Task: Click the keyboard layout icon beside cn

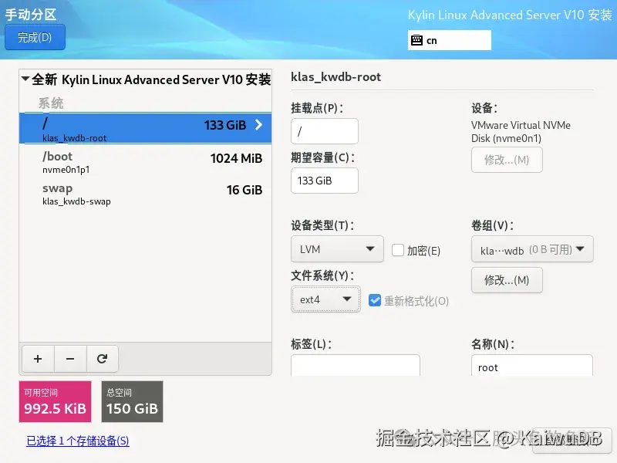Action: (416, 40)
